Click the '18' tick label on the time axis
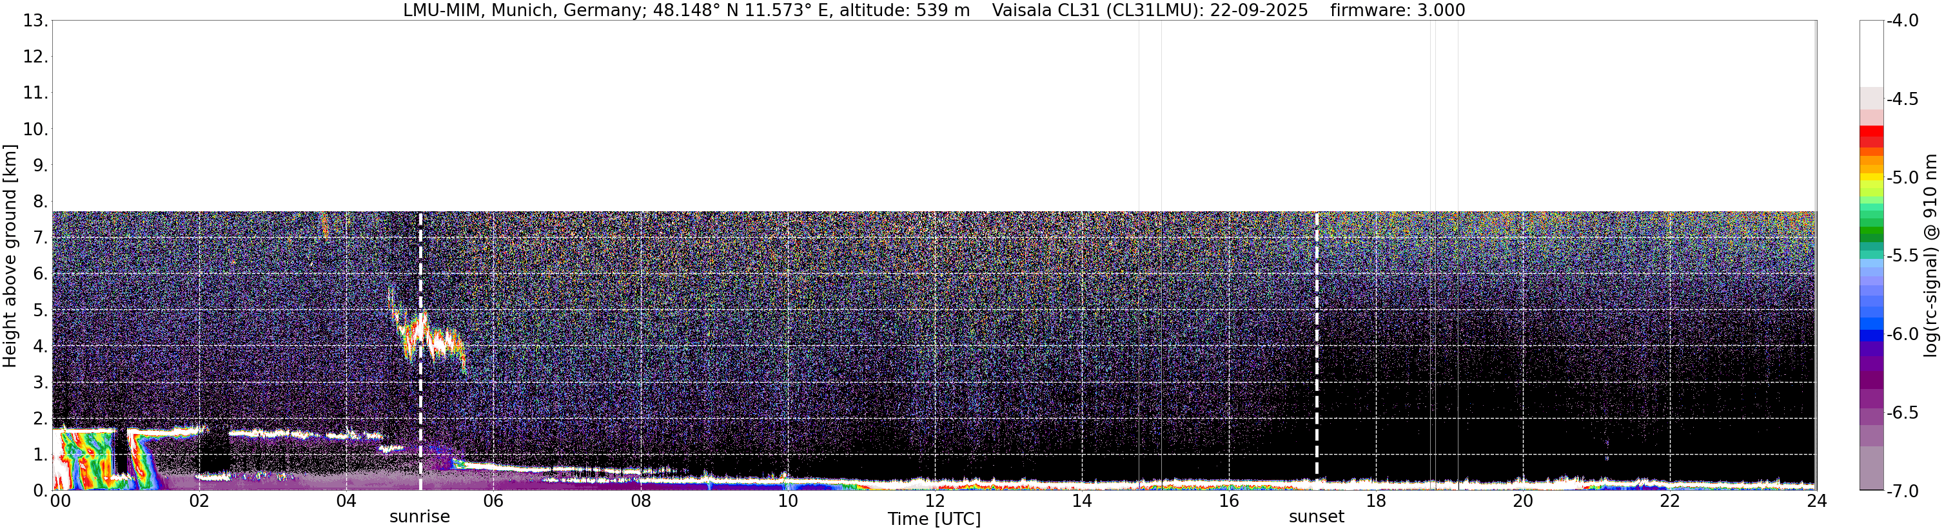Viewport: 1944px width, 532px height. pyautogui.click(x=1376, y=501)
